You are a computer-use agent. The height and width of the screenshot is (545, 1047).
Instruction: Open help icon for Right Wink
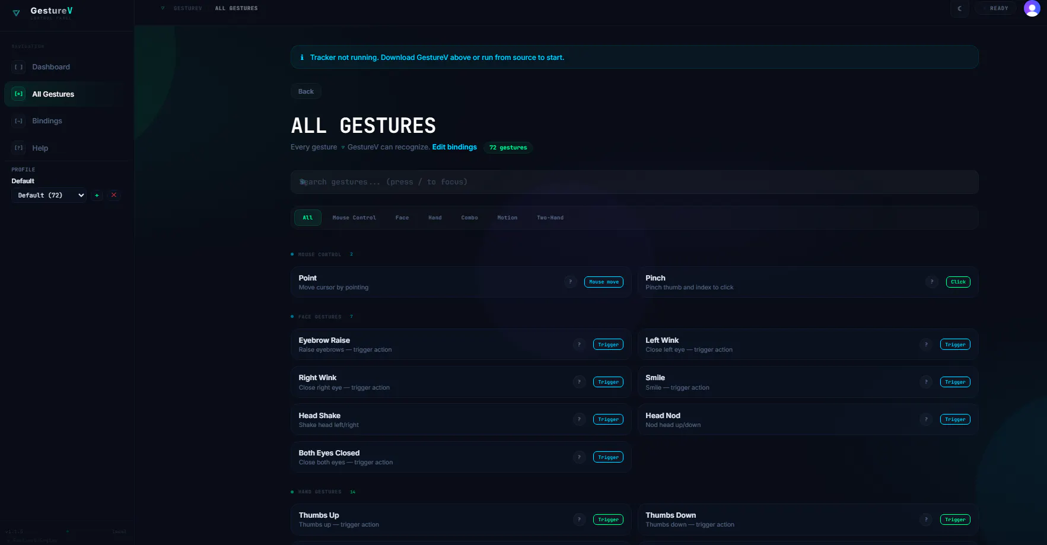pyautogui.click(x=579, y=382)
